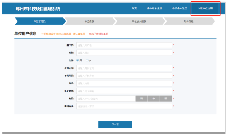Focus the 电子邮箱 input field
Screen dimensions: 226x135
pos(124,91)
